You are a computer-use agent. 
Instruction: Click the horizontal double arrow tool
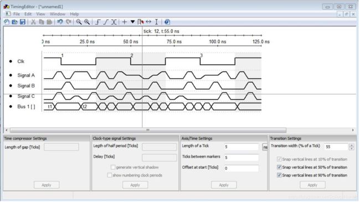point(148,22)
